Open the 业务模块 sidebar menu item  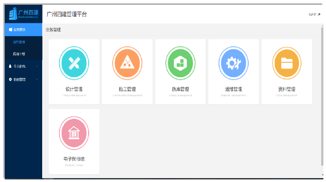(x=23, y=29)
